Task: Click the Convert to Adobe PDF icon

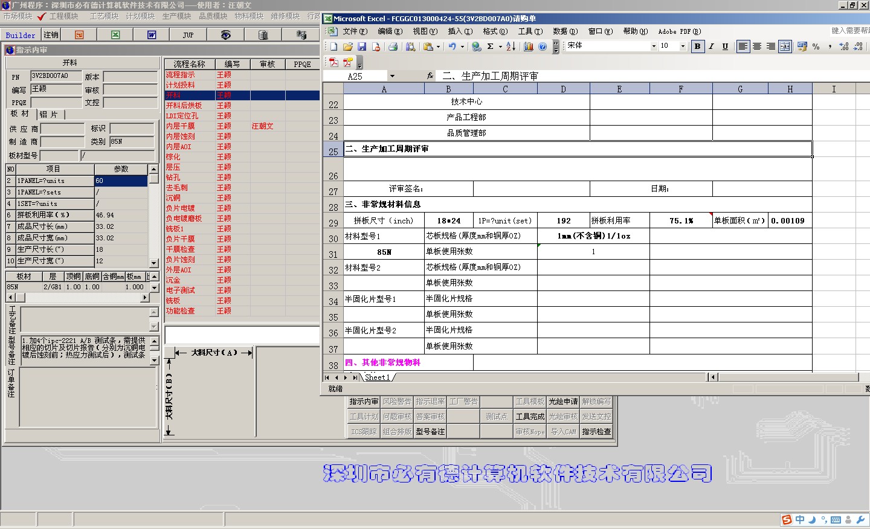Action: tap(333, 62)
